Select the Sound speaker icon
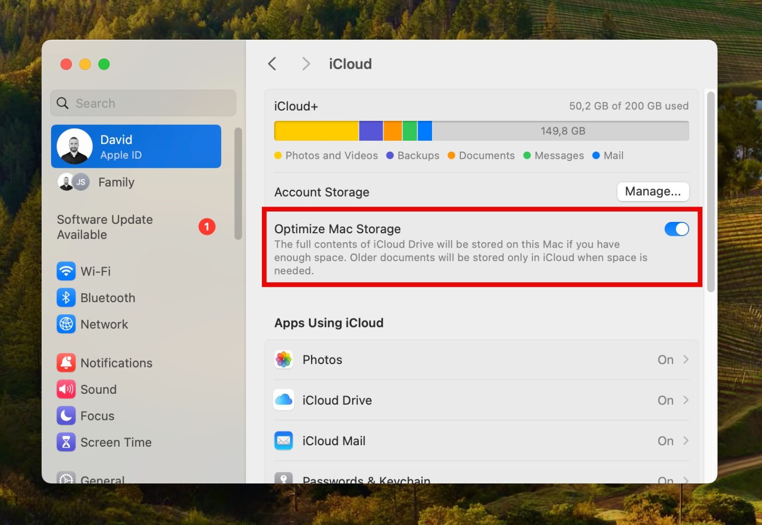 pyautogui.click(x=66, y=389)
